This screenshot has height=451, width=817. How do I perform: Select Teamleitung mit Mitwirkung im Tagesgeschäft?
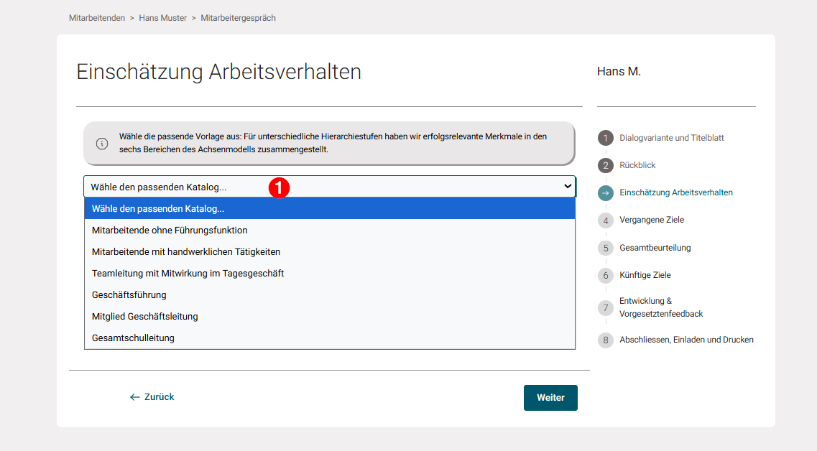pyautogui.click(x=188, y=273)
